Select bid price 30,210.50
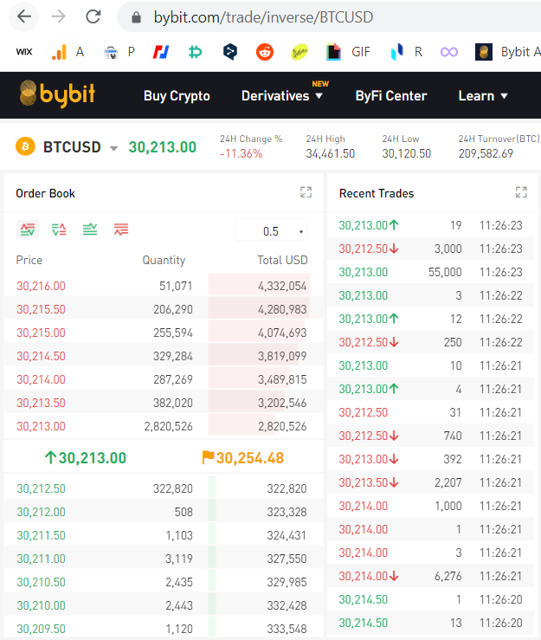The height and width of the screenshot is (640, 541). coord(41,582)
